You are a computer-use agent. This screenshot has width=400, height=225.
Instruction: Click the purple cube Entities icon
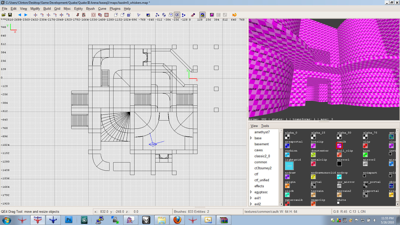[212, 15]
